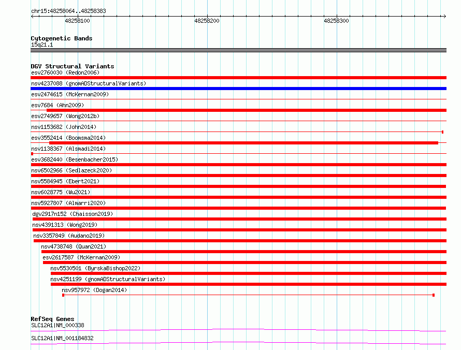Open nsv6502966 (Sedlazeck2020) variant
Image resolution: width=461 pixels, height=350 pixels.
[71, 170]
